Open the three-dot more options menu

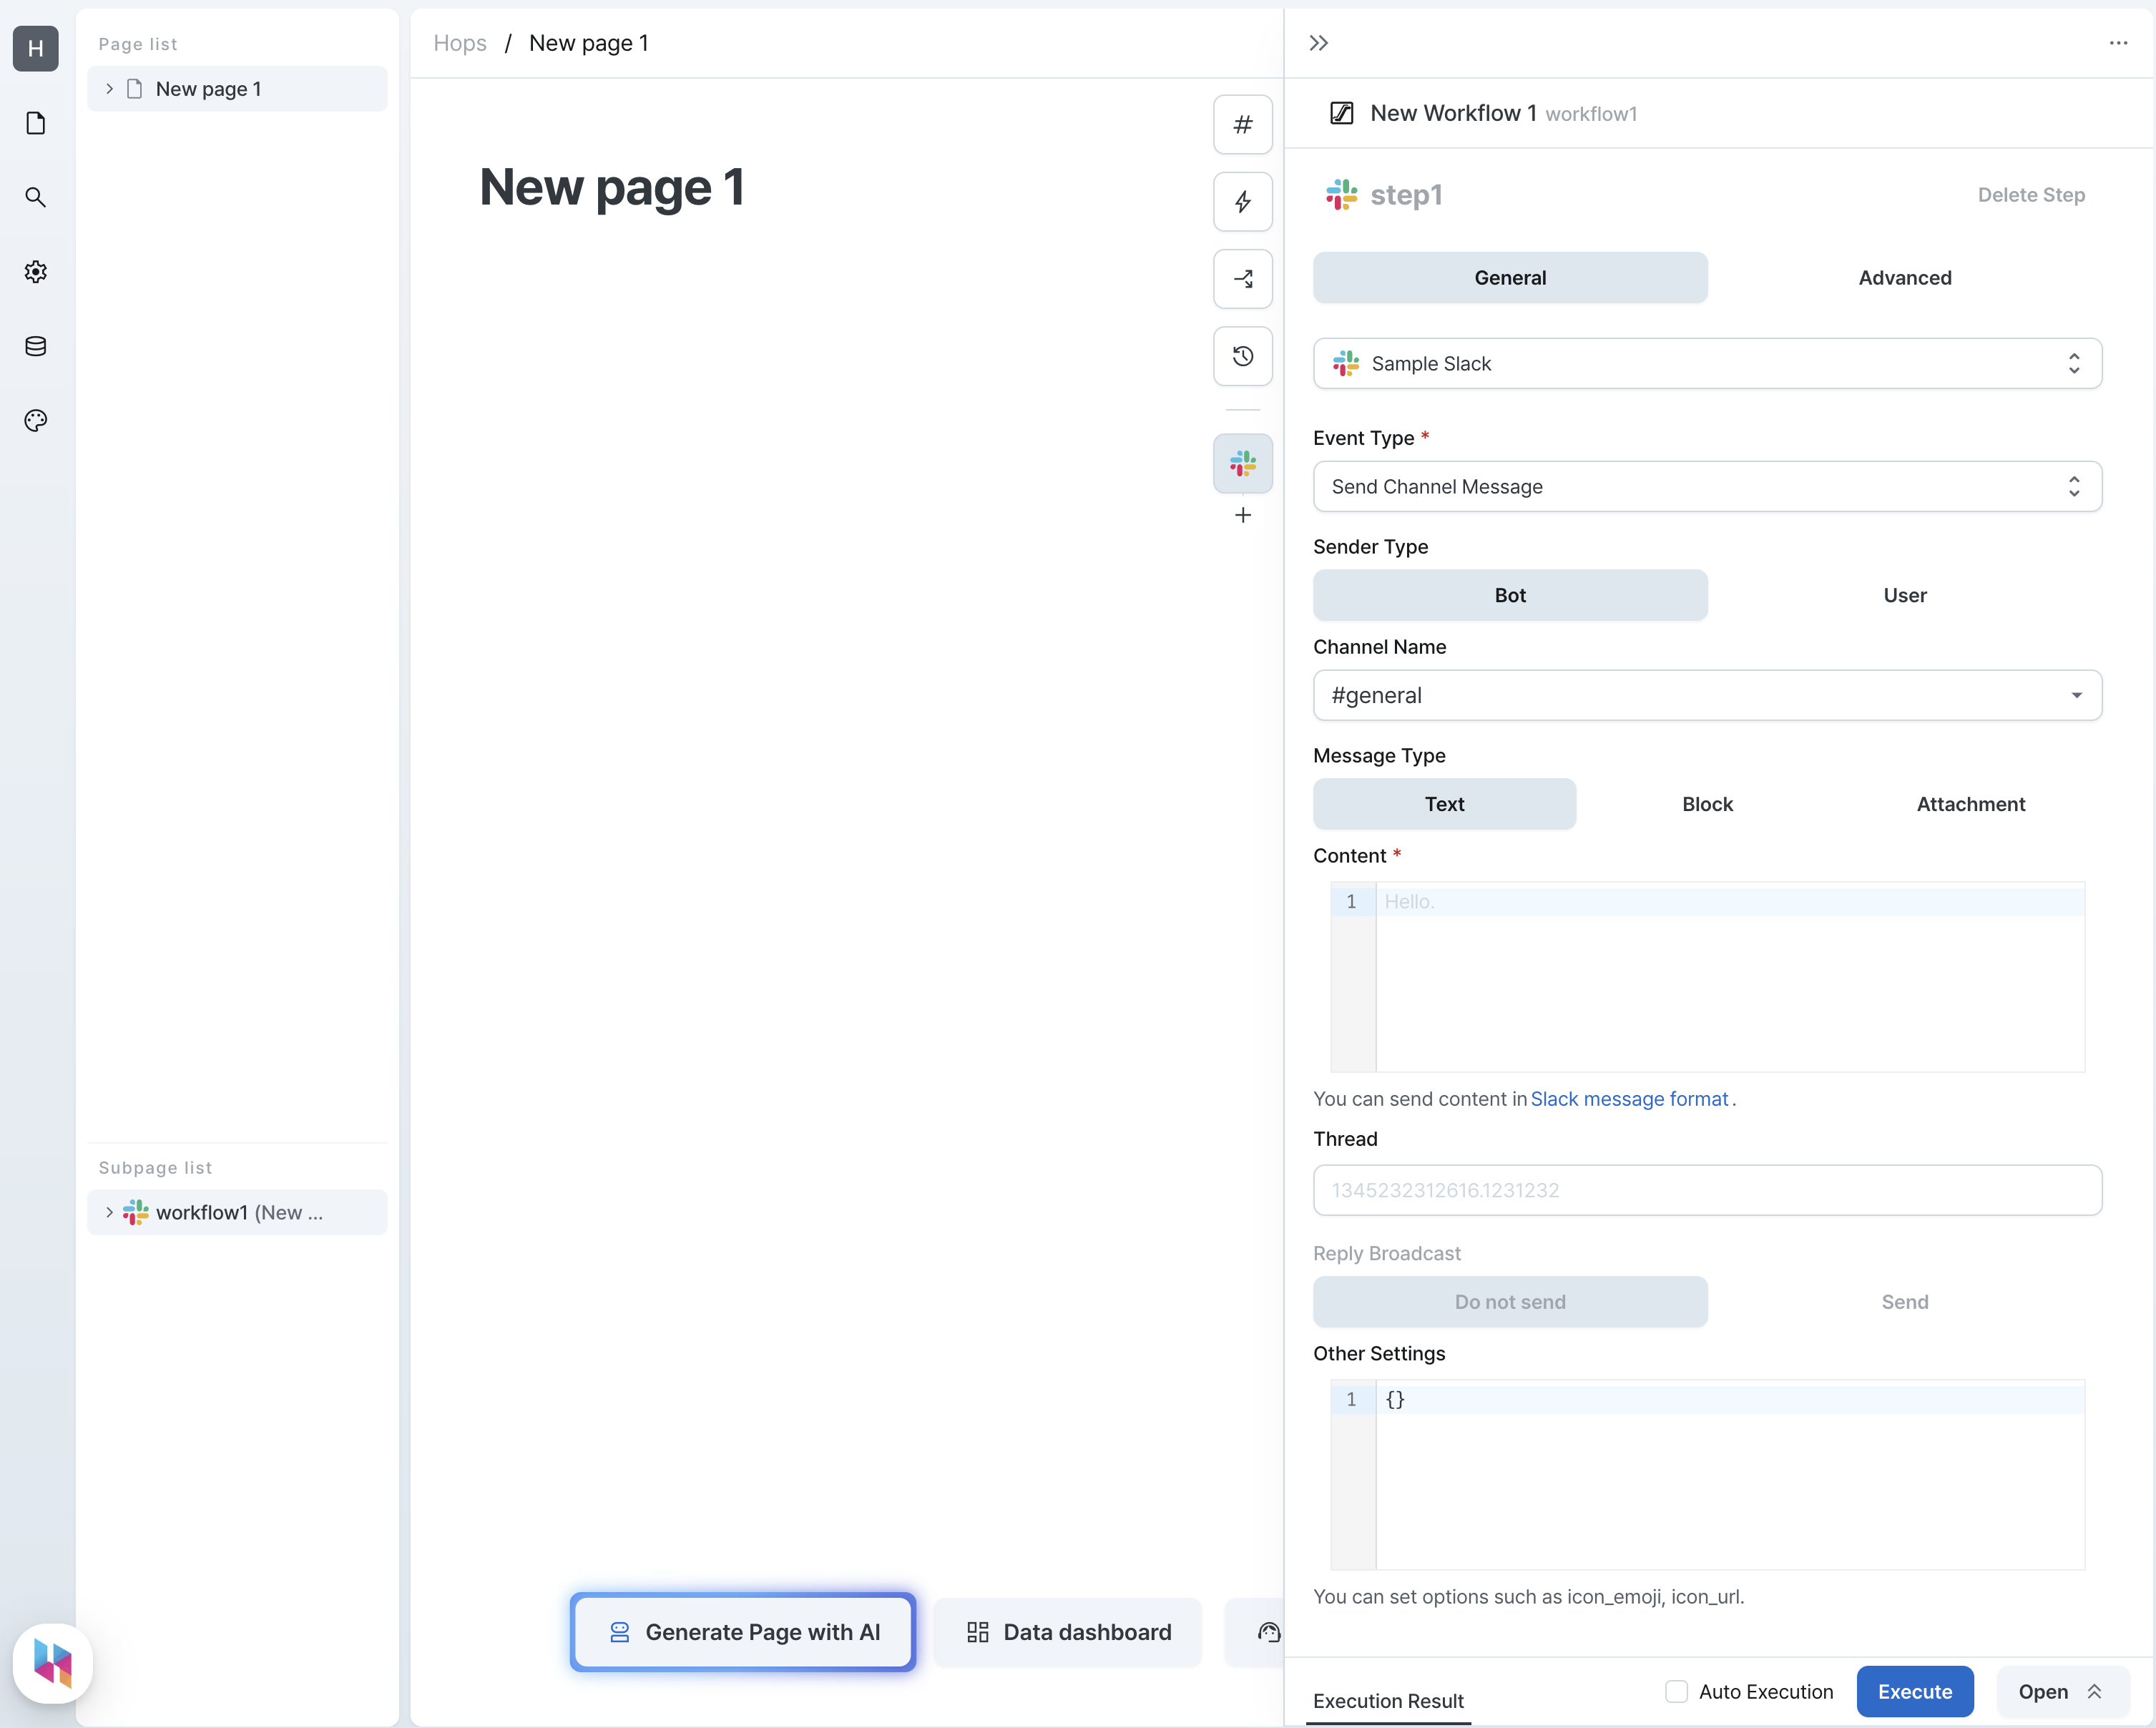tap(2118, 43)
